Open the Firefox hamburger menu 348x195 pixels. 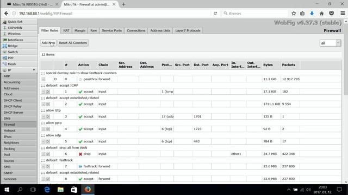coord(343,14)
